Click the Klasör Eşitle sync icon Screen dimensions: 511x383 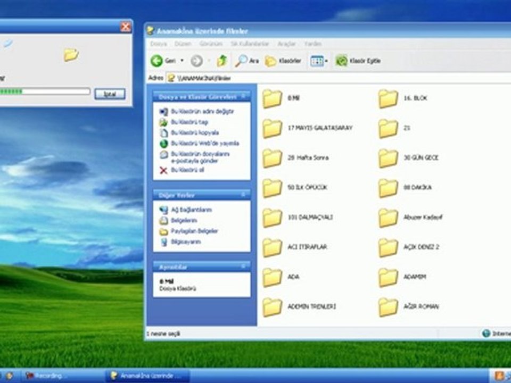[x=341, y=61]
